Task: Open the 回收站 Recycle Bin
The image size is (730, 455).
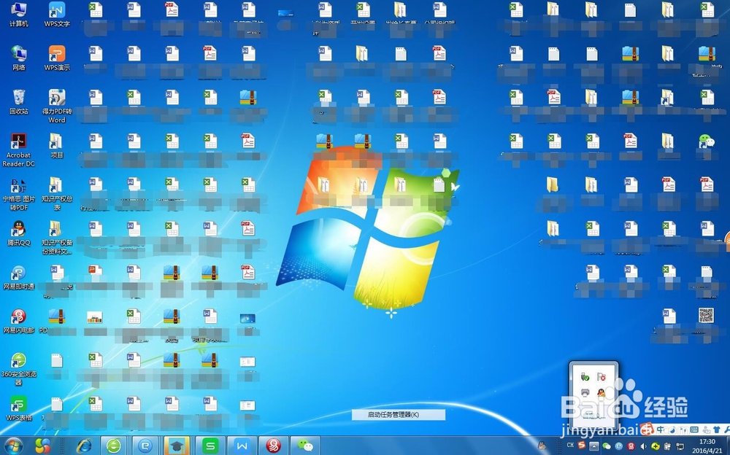Action: coord(17,95)
